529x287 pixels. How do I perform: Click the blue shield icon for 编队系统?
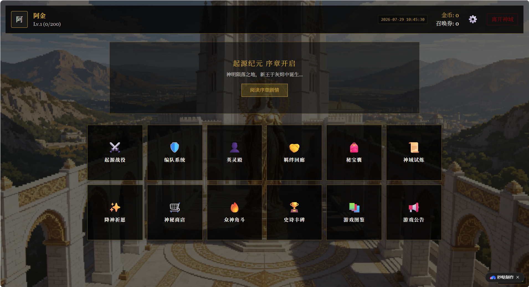pos(174,148)
